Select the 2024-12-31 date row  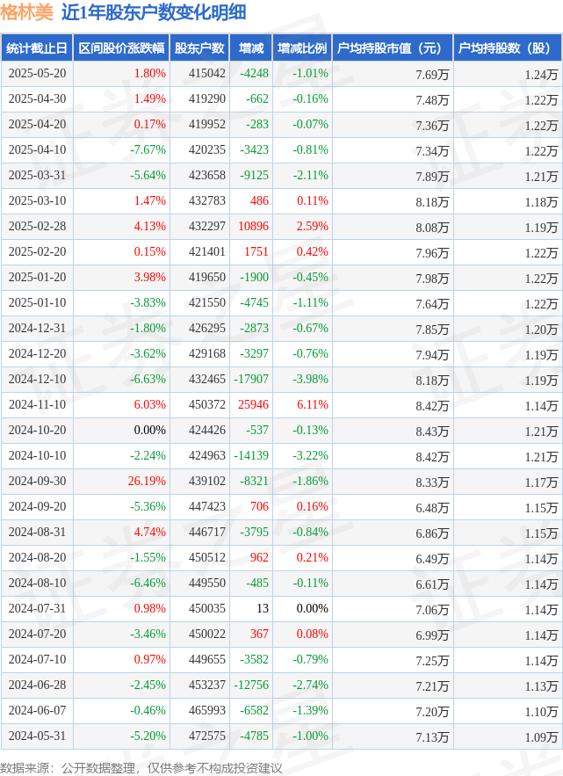(x=281, y=328)
